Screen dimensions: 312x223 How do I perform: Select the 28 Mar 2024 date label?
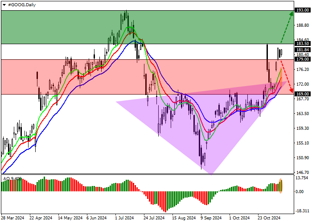coord(12,218)
